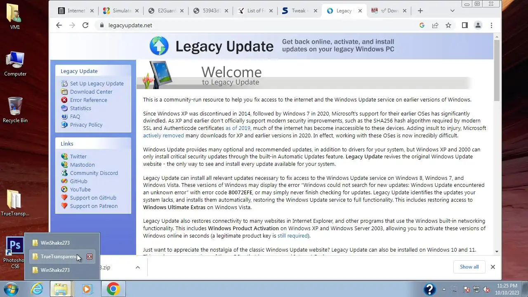The width and height of the screenshot is (528, 297).
Task: Open the network tray icon
Action: (476, 289)
